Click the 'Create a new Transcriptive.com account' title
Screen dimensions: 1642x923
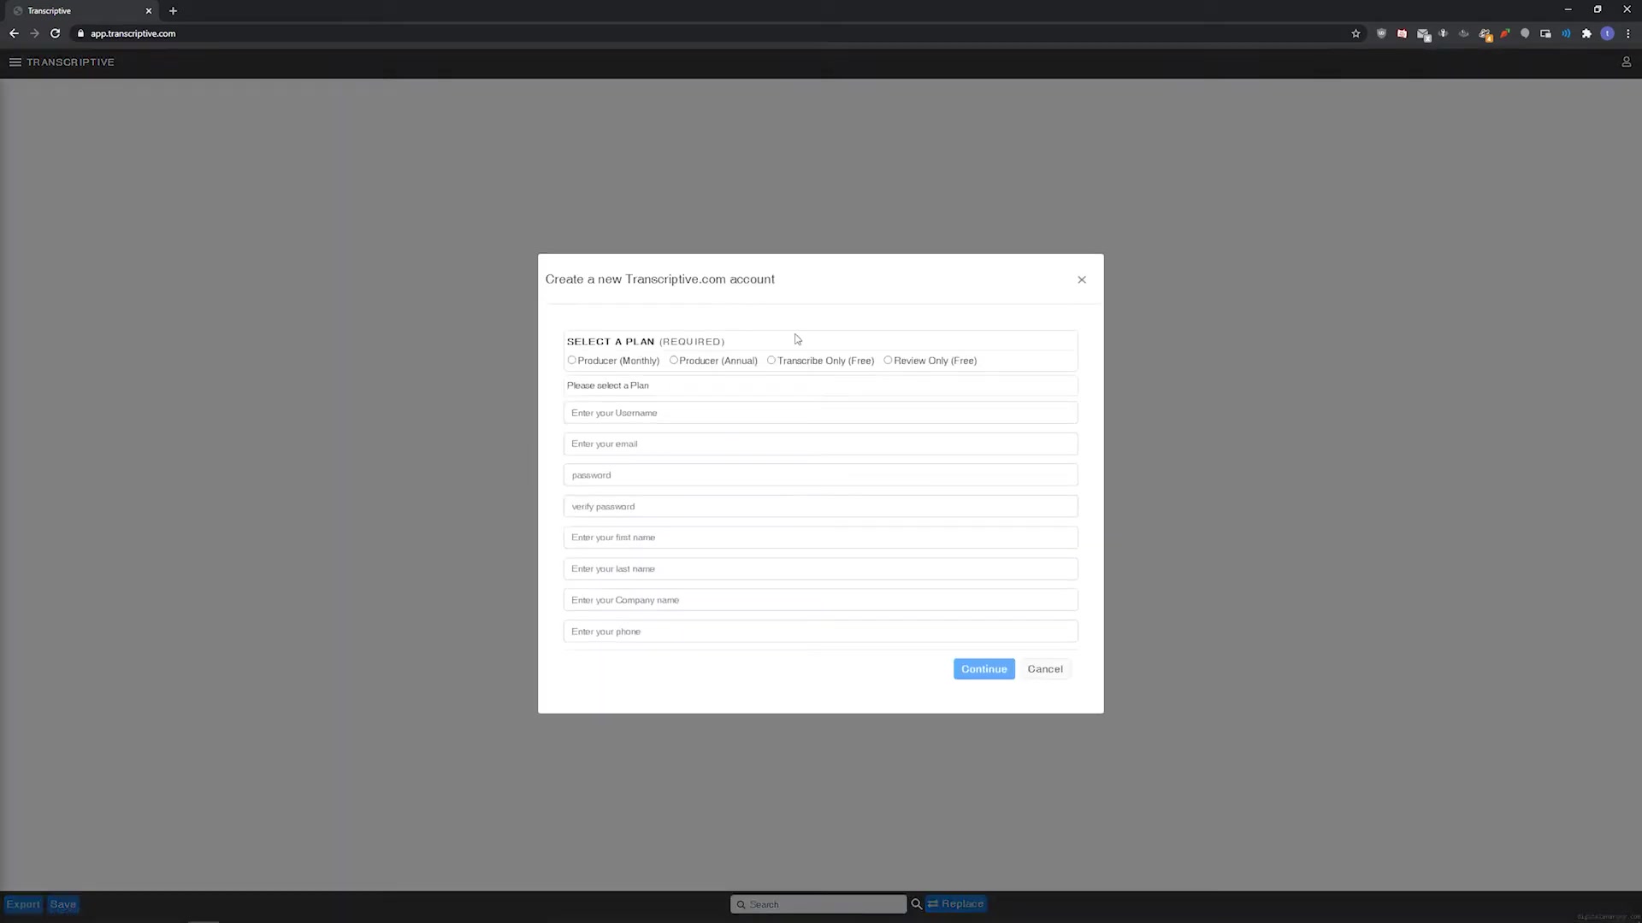tap(660, 279)
